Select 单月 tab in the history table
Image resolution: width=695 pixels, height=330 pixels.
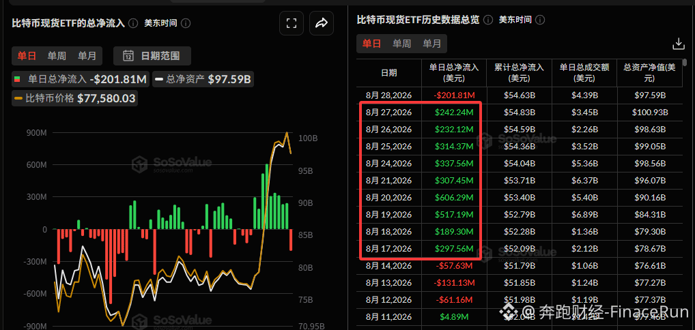tap(431, 44)
